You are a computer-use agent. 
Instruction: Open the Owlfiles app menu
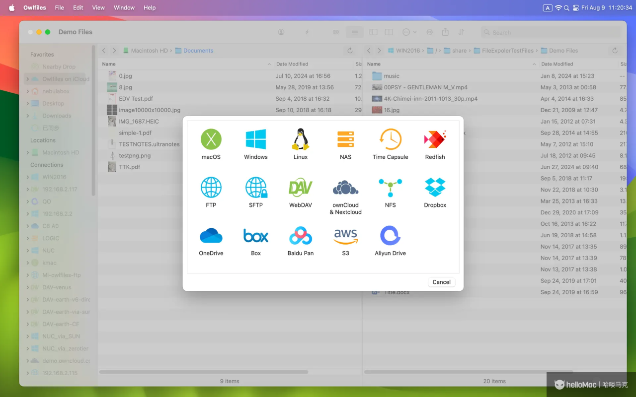(x=34, y=7)
